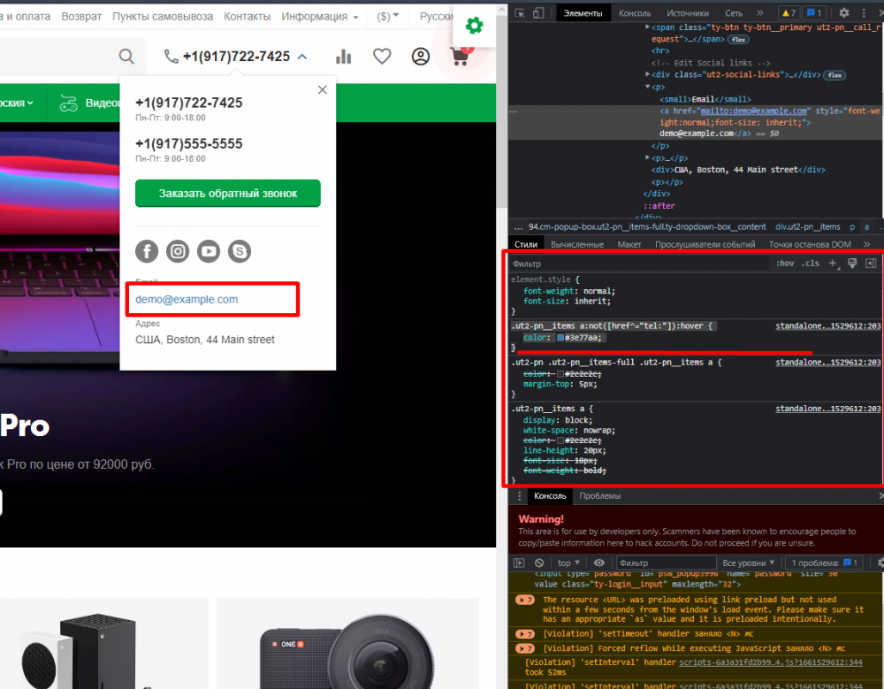
Task: Click 'Заказать обратный звонок' button
Action: pos(228,193)
